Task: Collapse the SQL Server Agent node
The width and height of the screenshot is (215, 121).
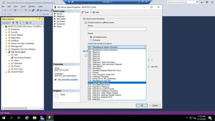Action: coord(6,52)
